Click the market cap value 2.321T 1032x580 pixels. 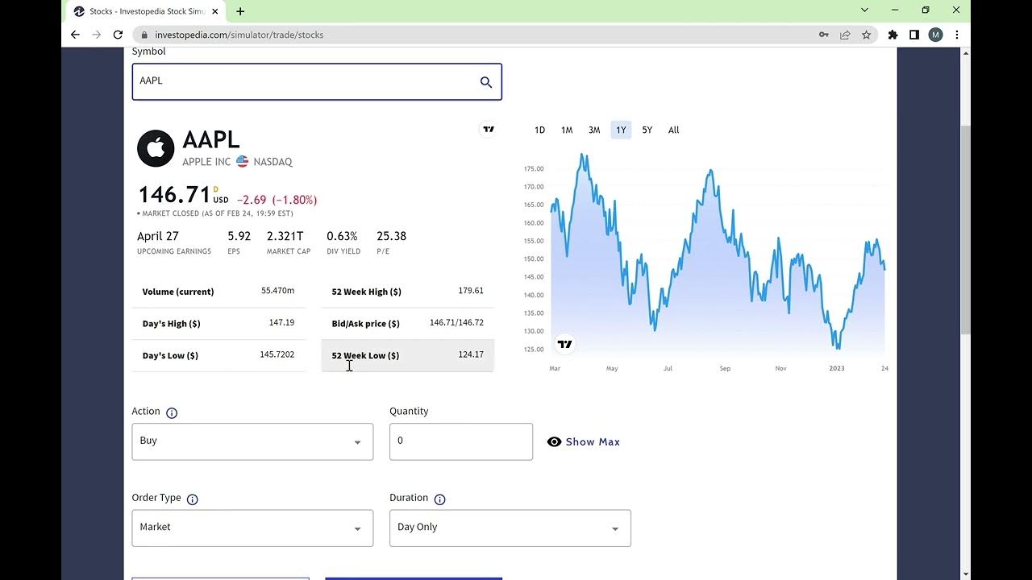[285, 236]
